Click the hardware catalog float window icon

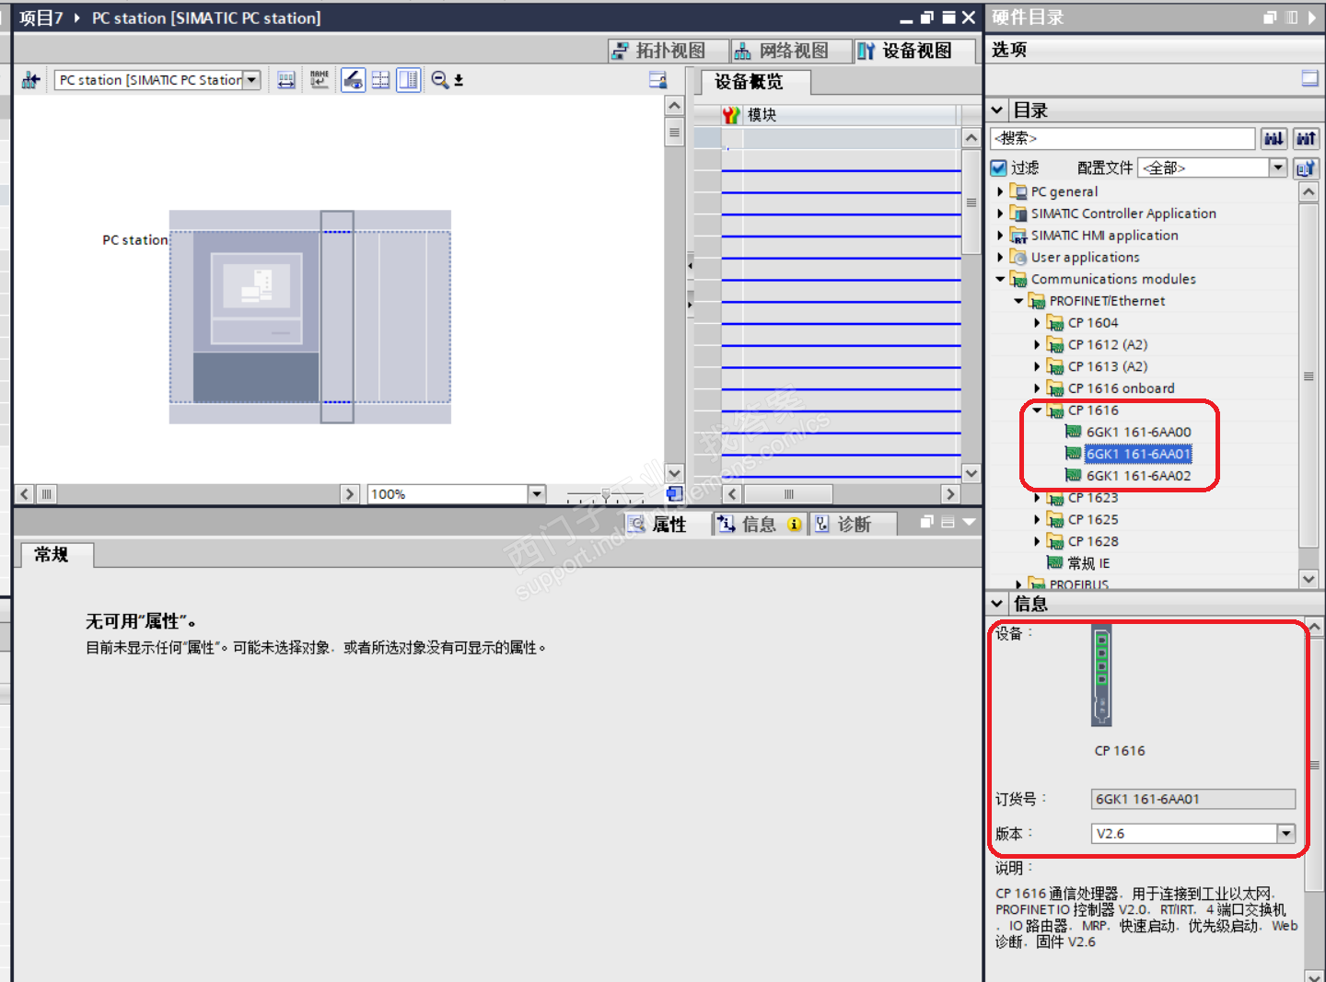(x=1270, y=17)
